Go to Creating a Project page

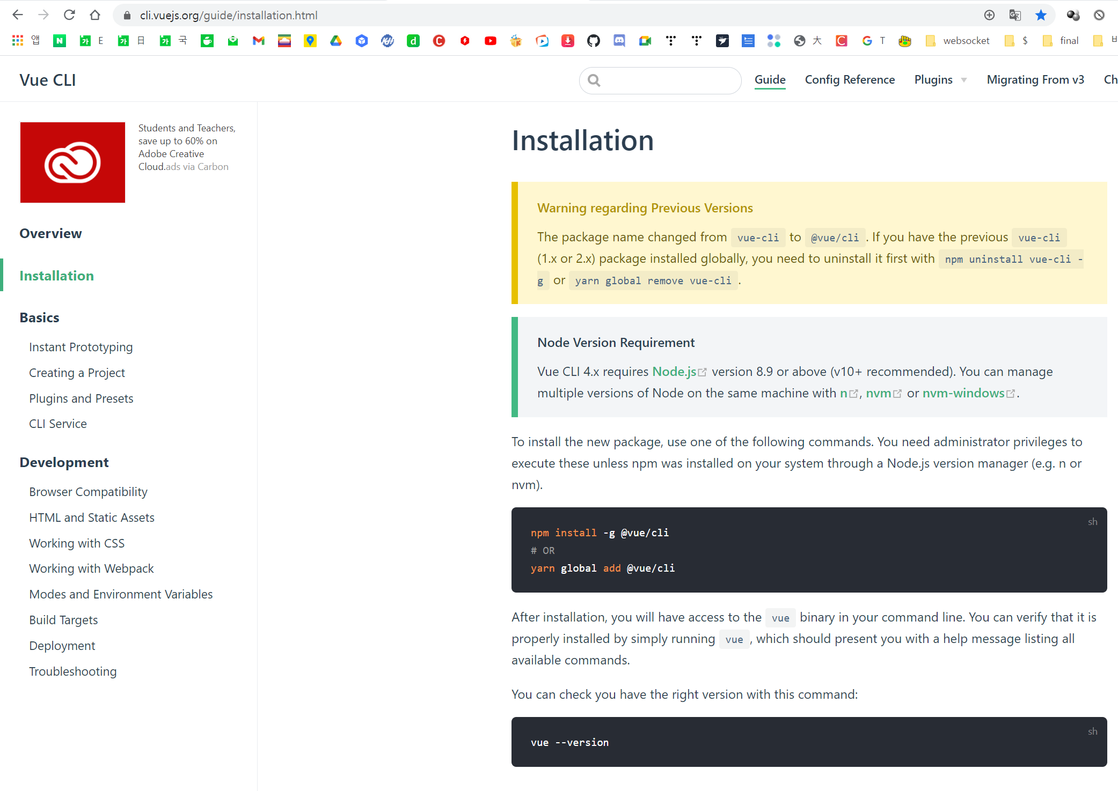pos(77,373)
